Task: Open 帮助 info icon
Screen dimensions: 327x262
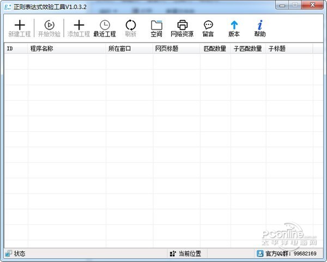Action: (260, 25)
